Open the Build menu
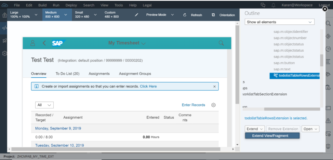The height and width of the screenshot is (160, 333). click(x=43, y=5)
